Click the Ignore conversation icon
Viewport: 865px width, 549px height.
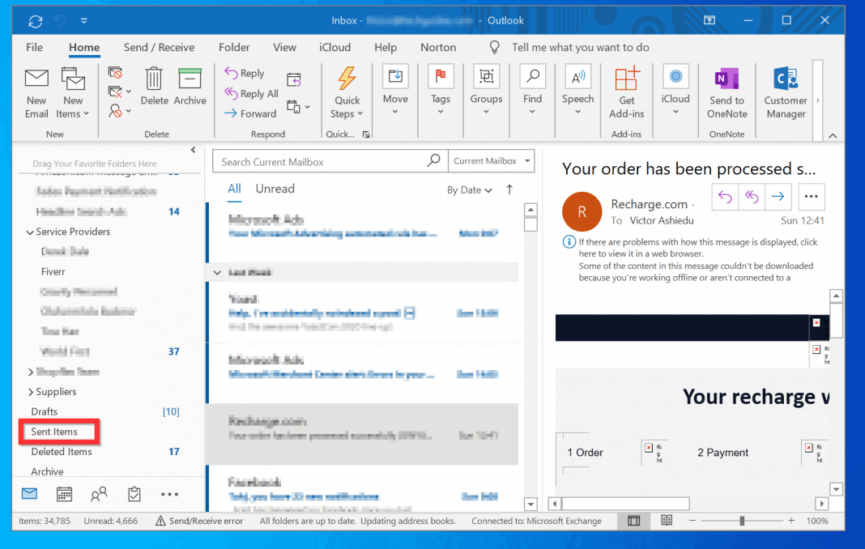tap(115, 72)
